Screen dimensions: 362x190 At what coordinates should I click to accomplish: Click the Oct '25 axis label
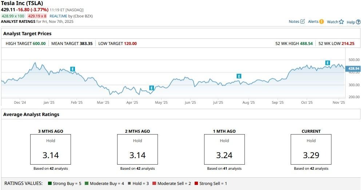pos(307,103)
